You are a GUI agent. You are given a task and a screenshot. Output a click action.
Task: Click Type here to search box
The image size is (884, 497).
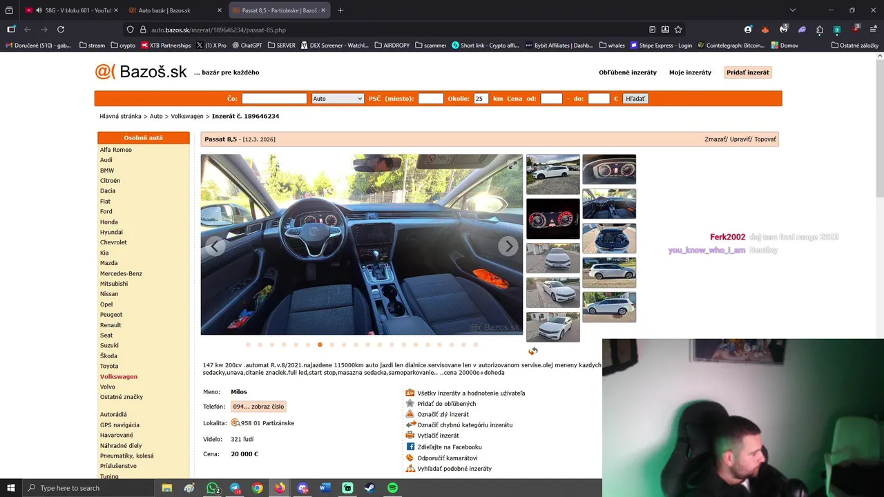point(88,488)
